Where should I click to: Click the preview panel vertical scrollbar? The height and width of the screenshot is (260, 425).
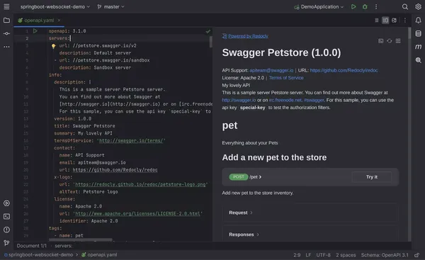click(409, 33)
